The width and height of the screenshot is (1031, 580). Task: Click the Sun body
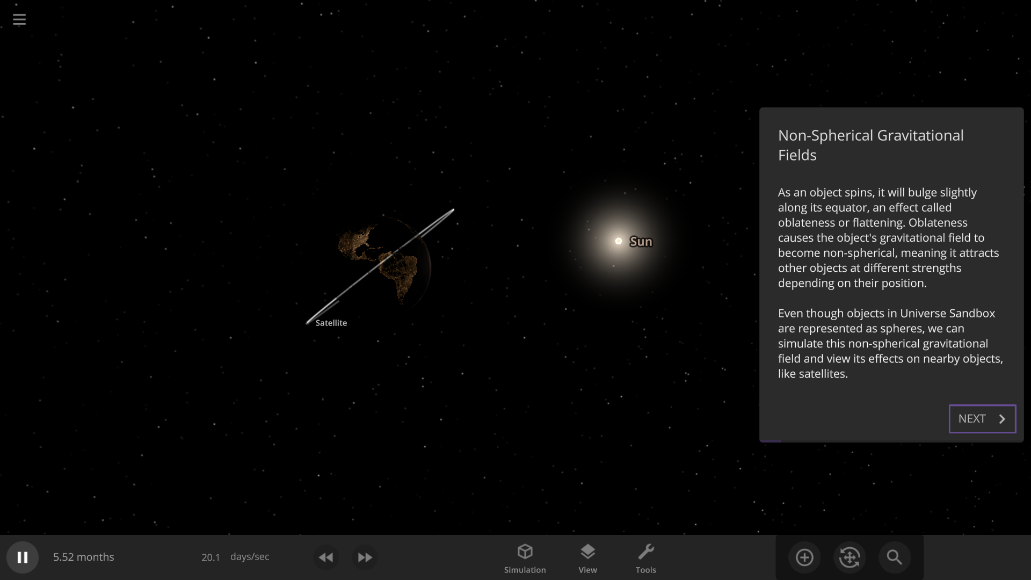pos(618,241)
